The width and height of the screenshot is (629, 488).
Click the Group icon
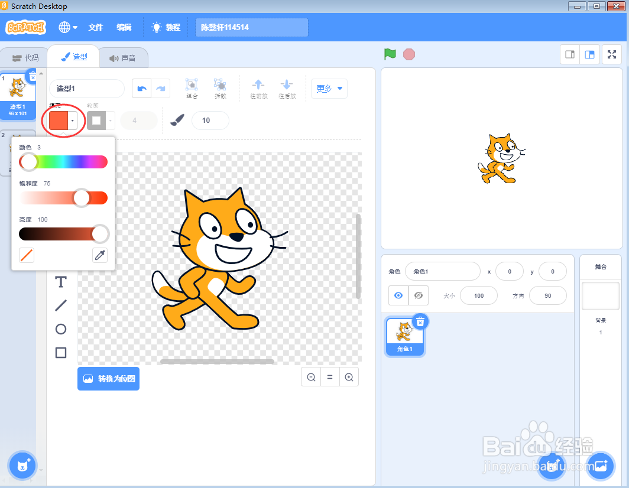(x=192, y=89)
